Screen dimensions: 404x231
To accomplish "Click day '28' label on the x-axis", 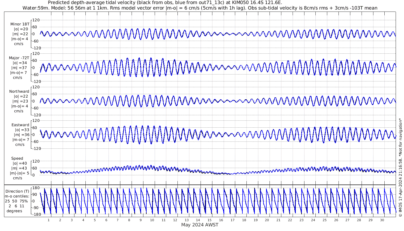I will [x=359, y=220].
